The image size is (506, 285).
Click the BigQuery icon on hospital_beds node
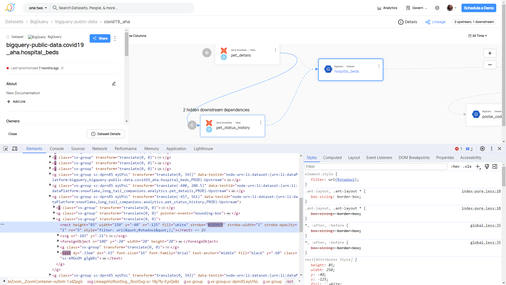pyautogui.click(x=328, y=69)
